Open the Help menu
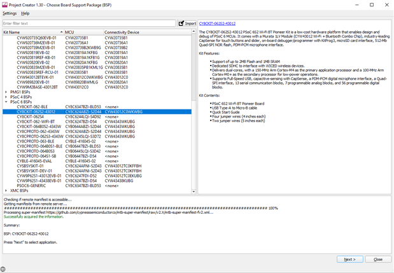The width and height of the screenshot is (394, 273). tap(25, 13)
